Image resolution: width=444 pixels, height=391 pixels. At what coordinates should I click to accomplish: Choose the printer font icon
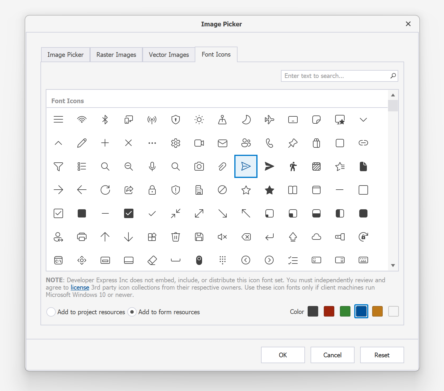pos(82,237)
